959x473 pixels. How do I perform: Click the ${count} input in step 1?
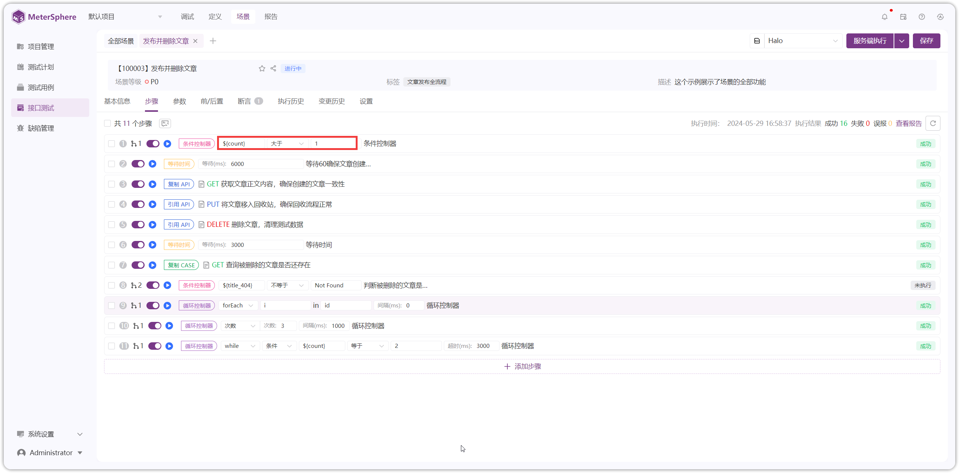point(243,144)
